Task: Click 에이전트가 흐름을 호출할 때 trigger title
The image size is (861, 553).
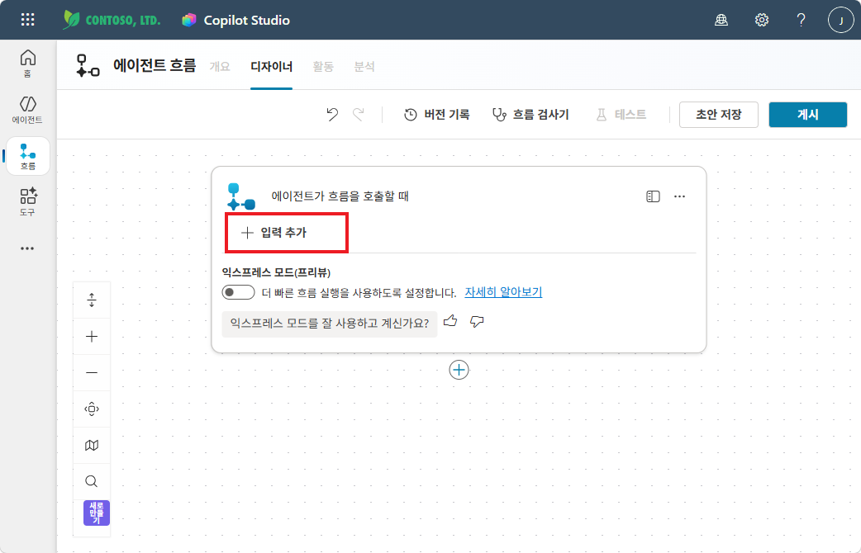Action: point(340,196)
